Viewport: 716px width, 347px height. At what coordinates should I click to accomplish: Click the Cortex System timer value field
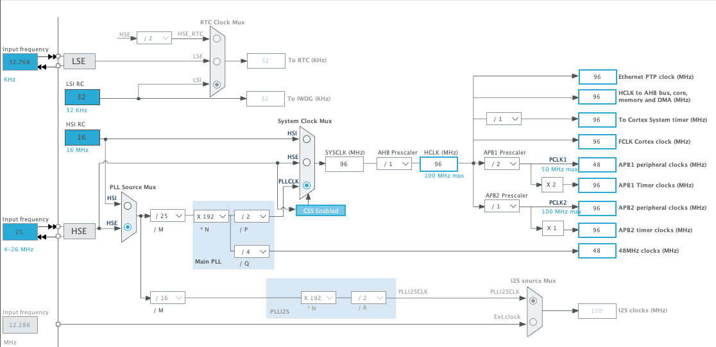(x=597, y=120)
